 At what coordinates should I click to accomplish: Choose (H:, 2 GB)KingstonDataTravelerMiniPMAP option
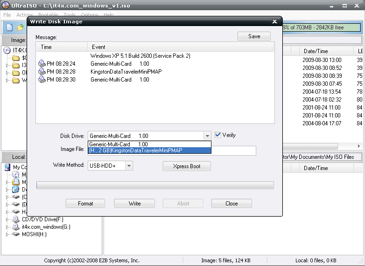(x=149, y=150)
